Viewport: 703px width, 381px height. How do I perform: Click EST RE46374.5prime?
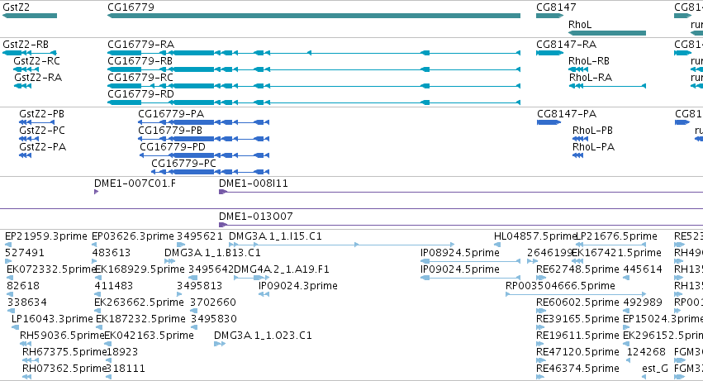539,377
